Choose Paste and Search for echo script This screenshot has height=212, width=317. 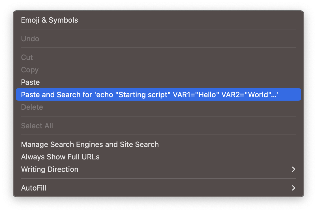coord(149,95)
